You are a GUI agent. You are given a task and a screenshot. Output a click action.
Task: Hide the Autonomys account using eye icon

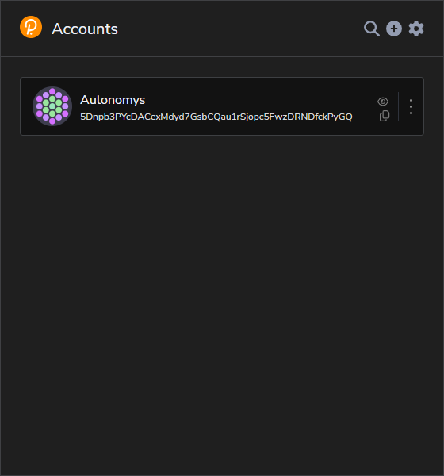point(383,102)
